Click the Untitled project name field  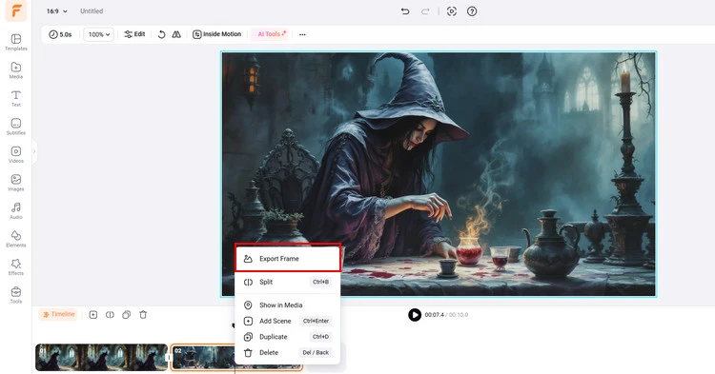click(92, 10)
